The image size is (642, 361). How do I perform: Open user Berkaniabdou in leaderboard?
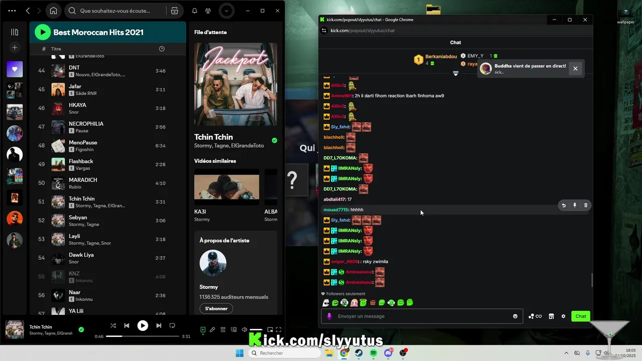tap(441, 57)
